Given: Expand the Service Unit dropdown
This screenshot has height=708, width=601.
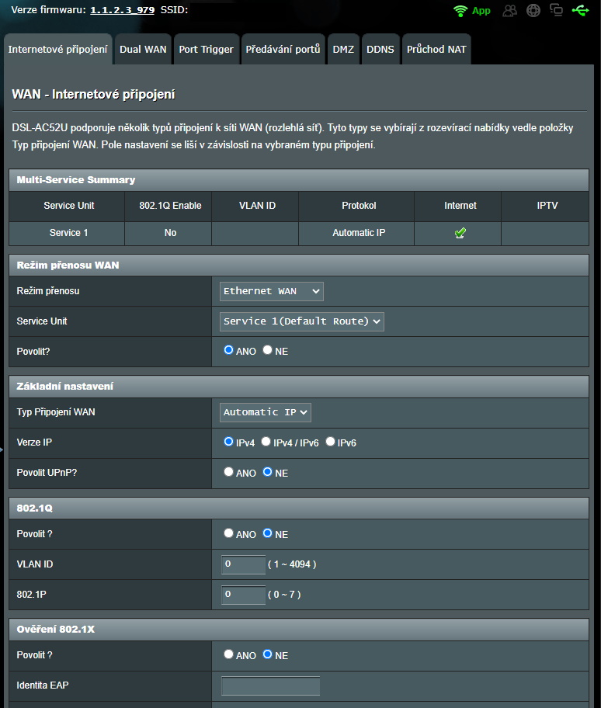Looking at the screenshot, I should coord(302,321).
